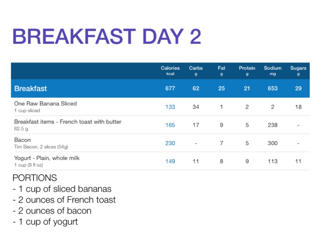Select the One Raw Banana Sliced entry

46,103
